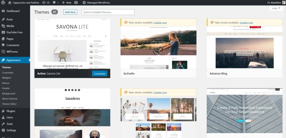Open Header in the Appearance submenu
The width and height of the screenshot is (286, 138).
pos(6,88)
